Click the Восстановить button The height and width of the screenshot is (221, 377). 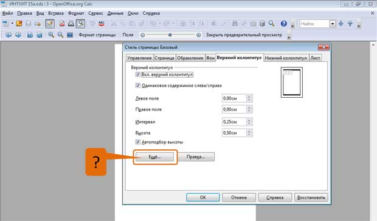[311, 197]
